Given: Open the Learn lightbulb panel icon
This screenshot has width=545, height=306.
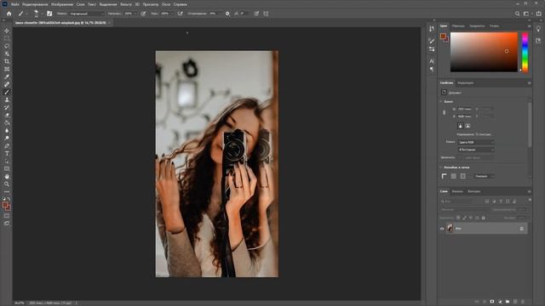Looking at the screenshot, I should (538, 29).
